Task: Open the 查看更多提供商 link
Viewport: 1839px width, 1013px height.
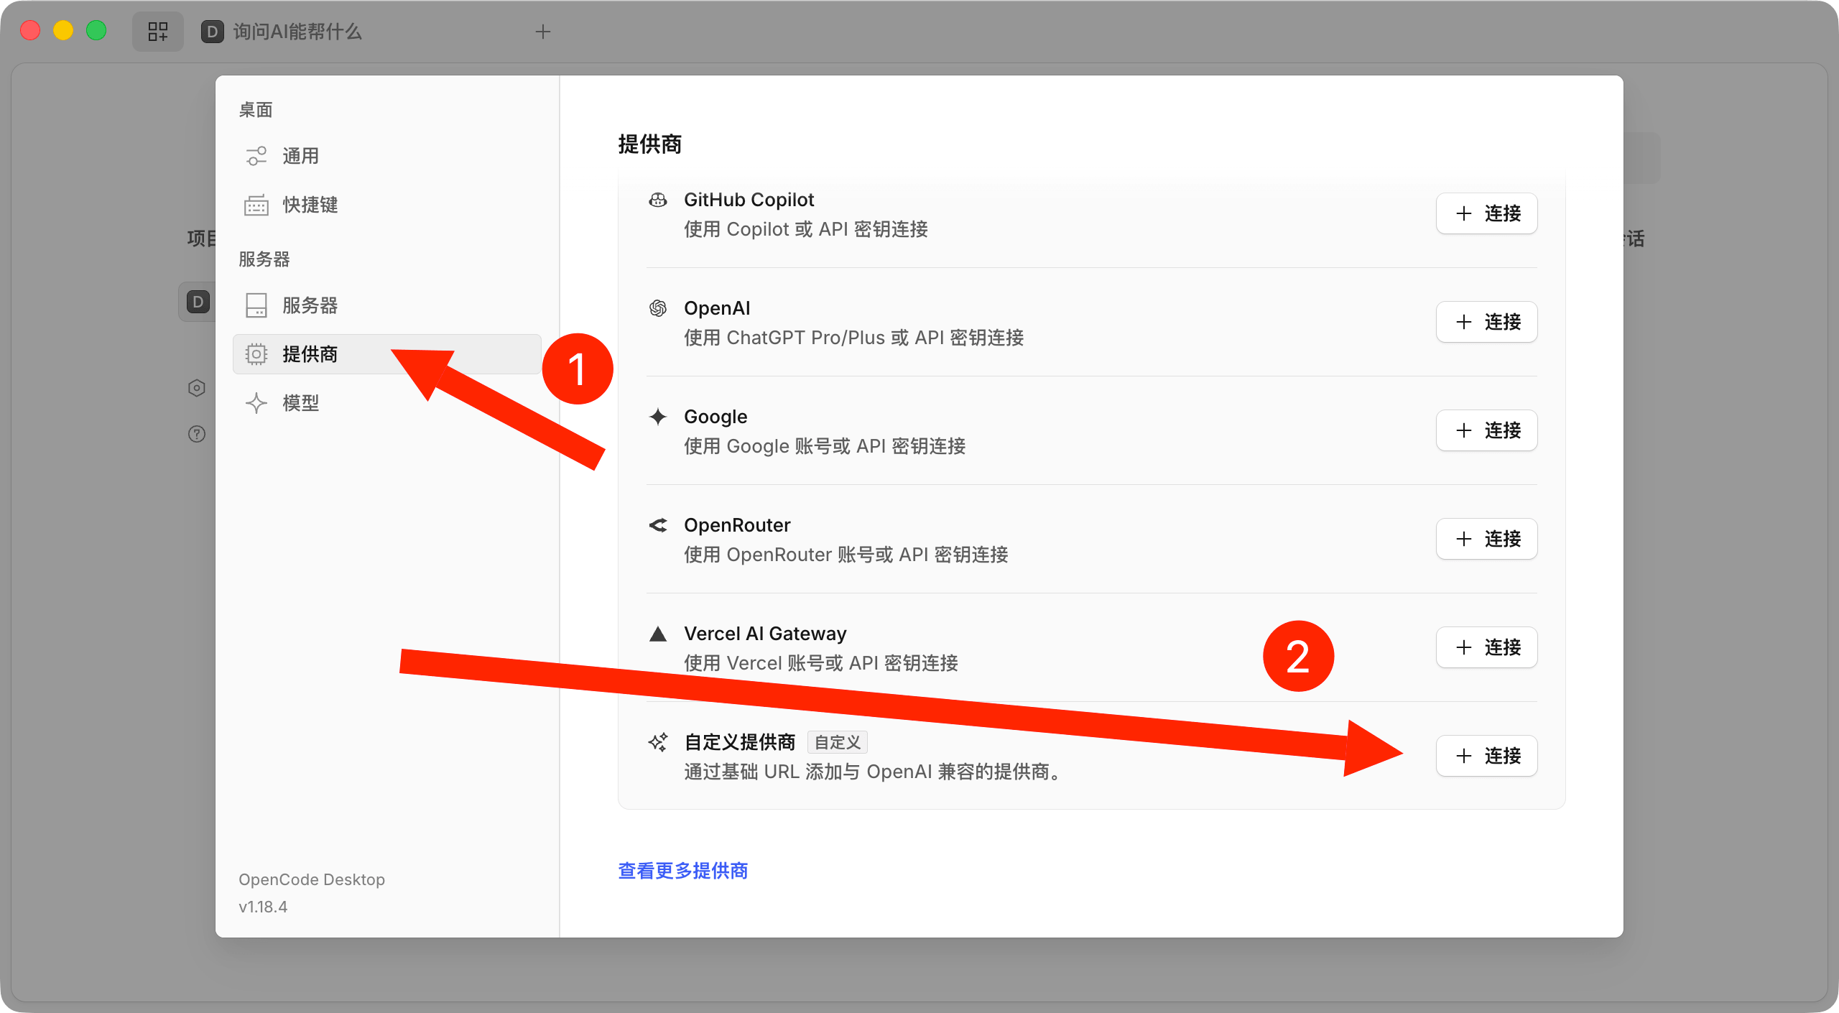Action: 683,871
